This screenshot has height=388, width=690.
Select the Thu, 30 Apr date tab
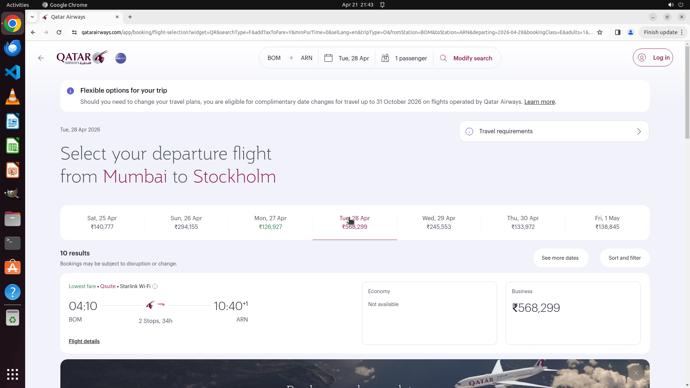click(x=523, y=222)
